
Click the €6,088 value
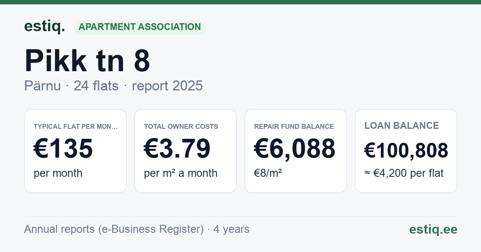click(295, 149)
